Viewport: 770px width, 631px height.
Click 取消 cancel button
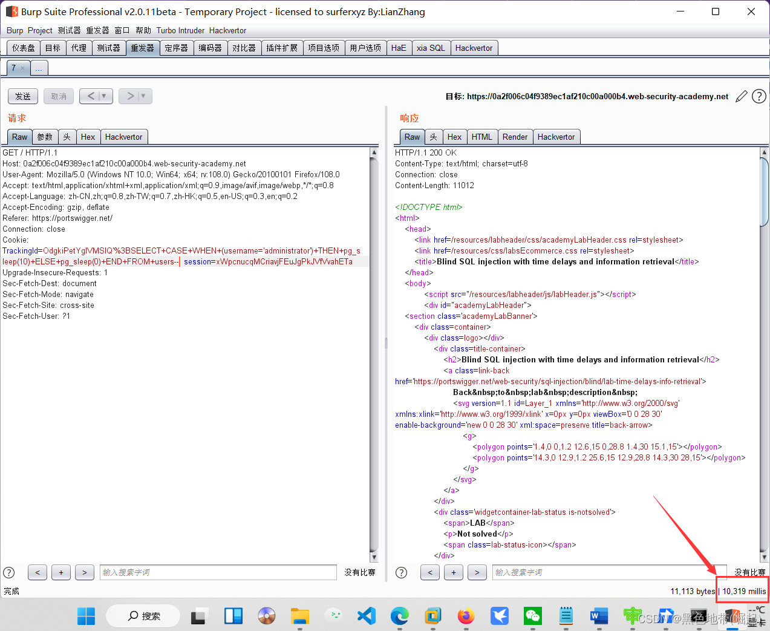[x=59, y=96]
